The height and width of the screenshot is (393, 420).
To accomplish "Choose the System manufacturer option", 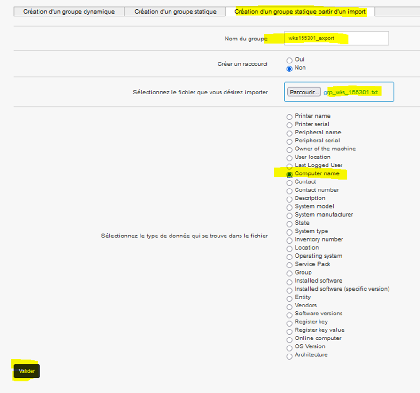I will point(289,215).
